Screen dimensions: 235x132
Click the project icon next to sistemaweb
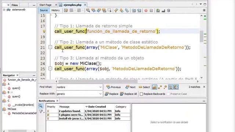pos(8,10)
